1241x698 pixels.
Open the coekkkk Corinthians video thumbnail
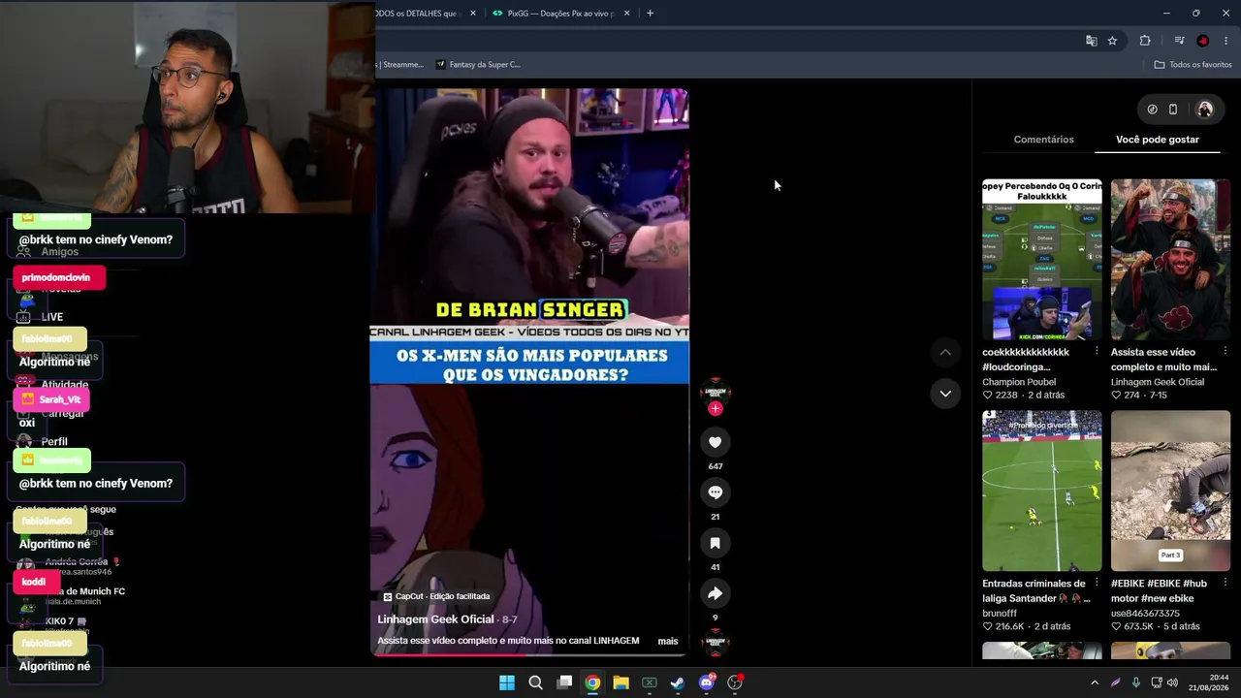pos(1042,260)
